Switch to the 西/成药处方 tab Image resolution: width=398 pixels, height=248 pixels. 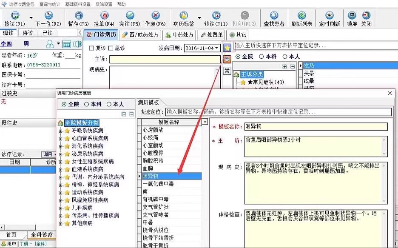(x=140, y=35)
